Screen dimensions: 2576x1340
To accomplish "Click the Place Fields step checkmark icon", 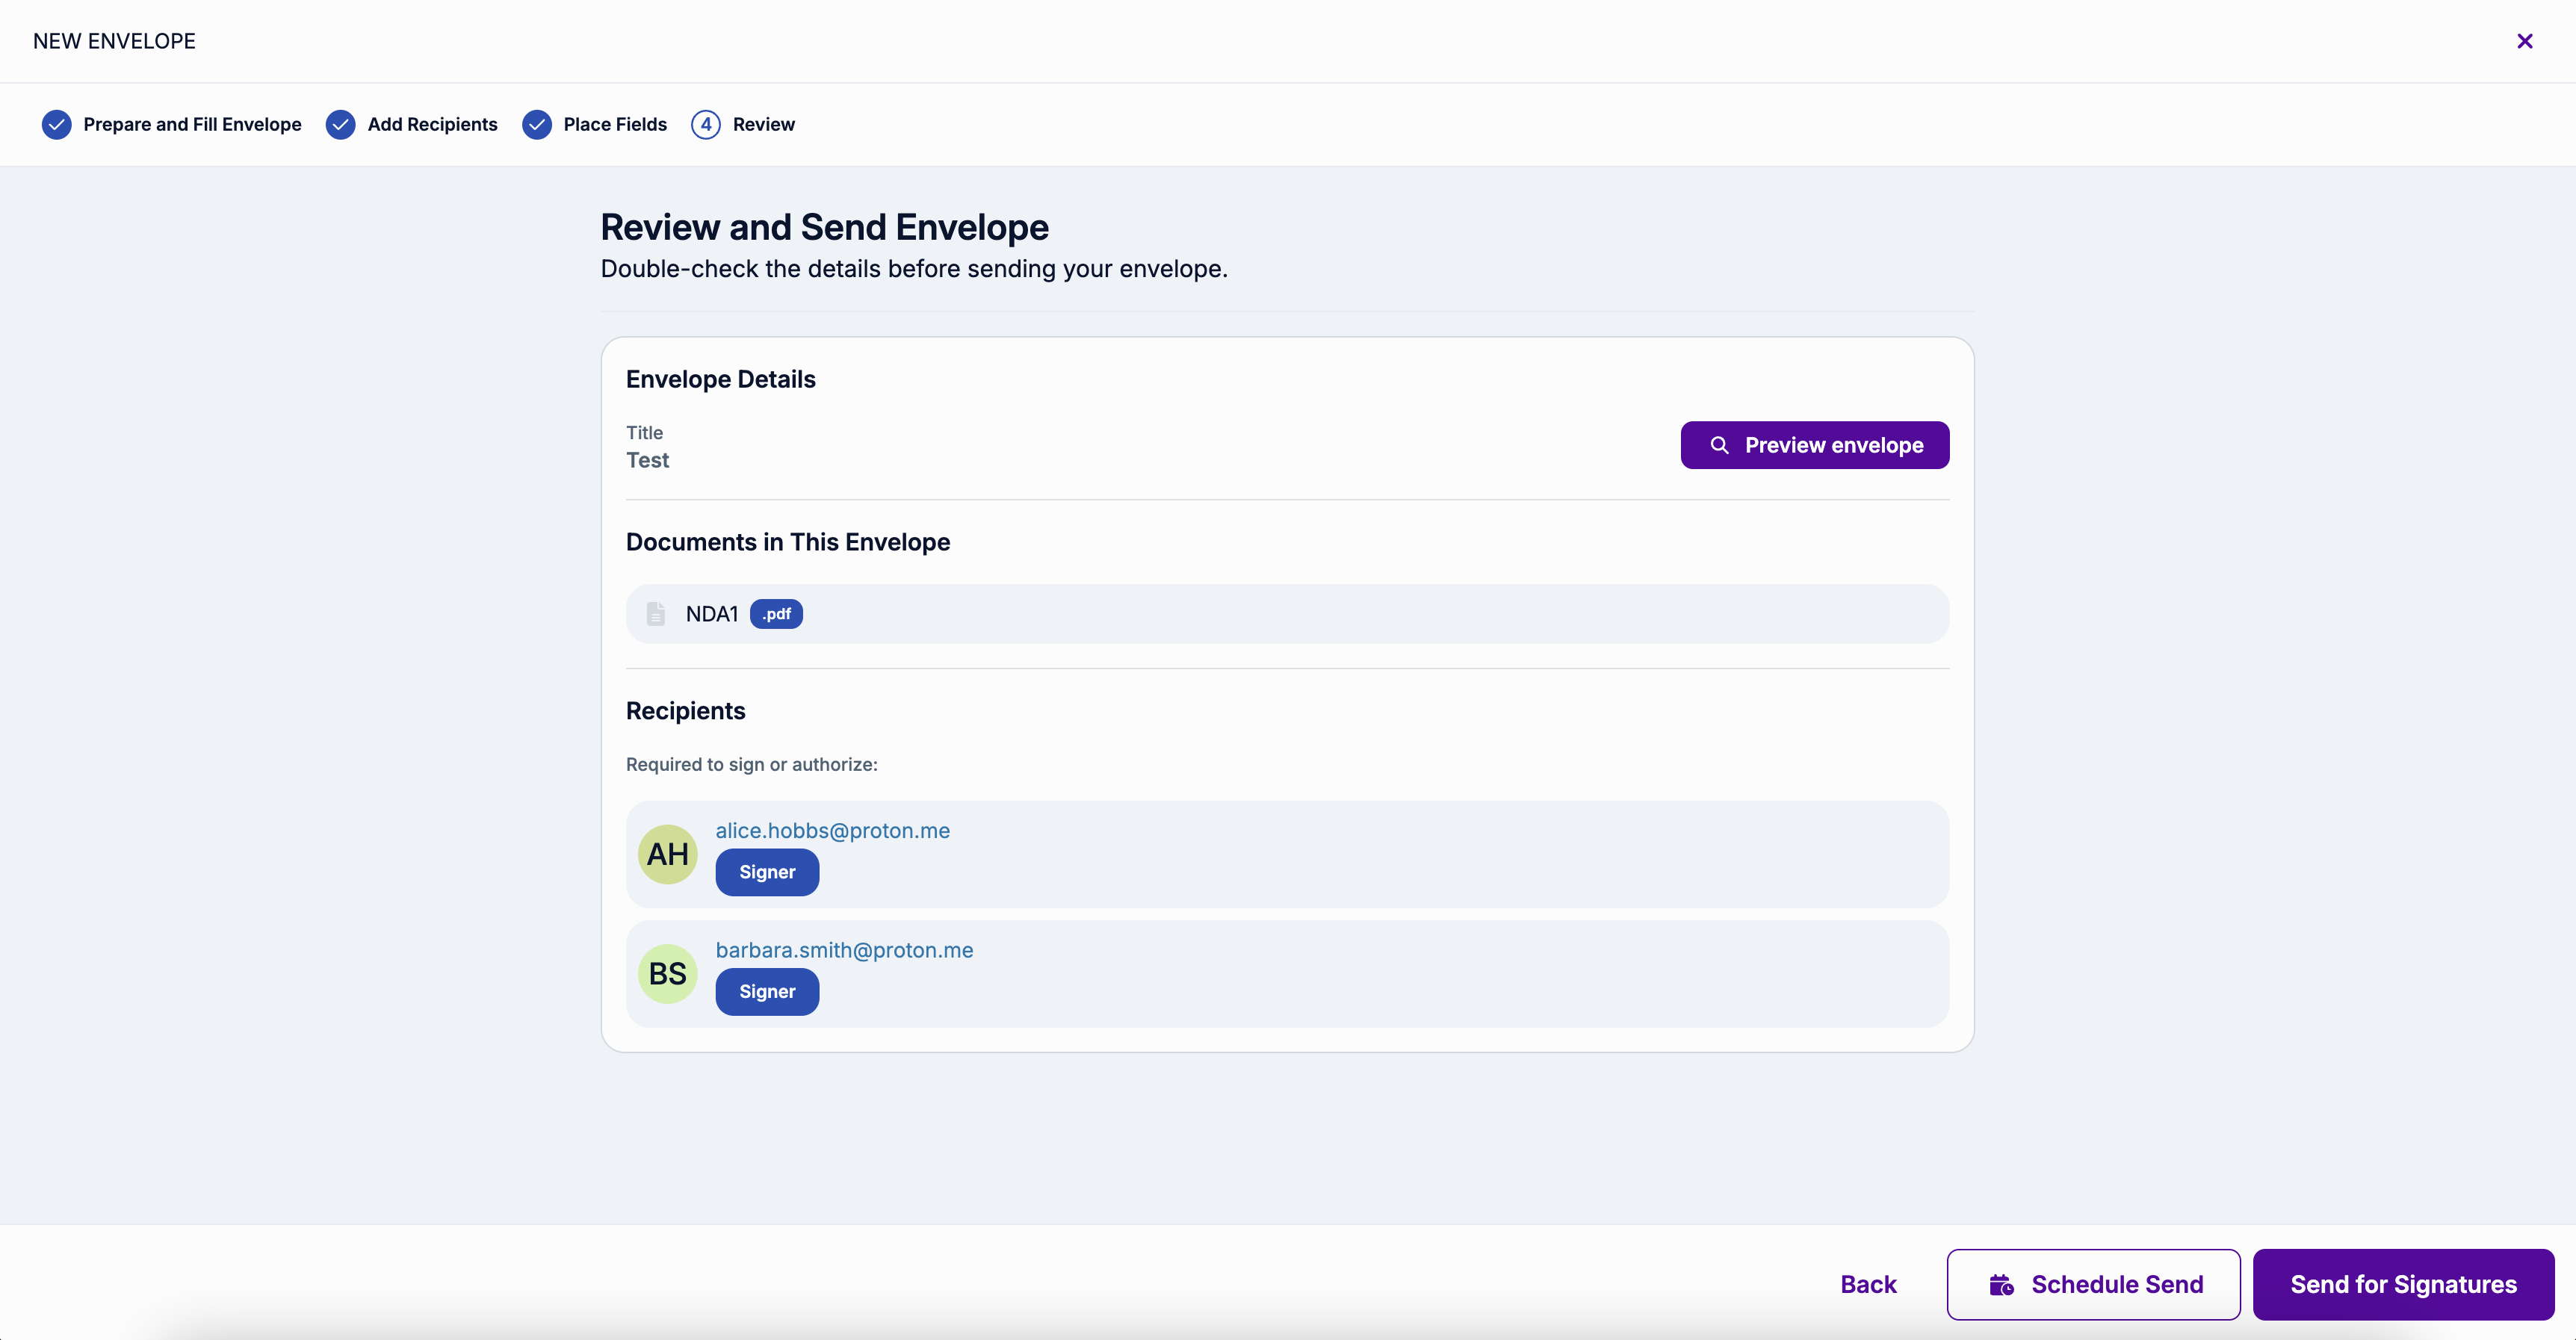I will (537, 124).
